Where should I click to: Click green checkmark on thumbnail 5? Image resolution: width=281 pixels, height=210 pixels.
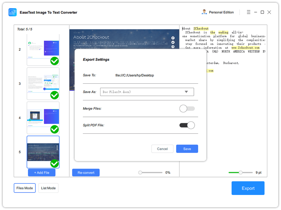click(54, 163)
